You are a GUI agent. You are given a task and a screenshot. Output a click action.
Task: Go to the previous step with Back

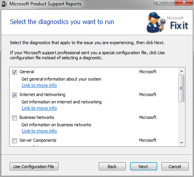coord(112,167)
